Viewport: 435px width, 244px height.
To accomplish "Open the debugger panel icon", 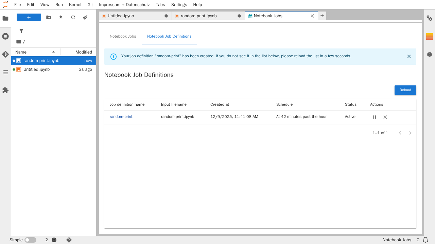I will [x=430, y=54].
